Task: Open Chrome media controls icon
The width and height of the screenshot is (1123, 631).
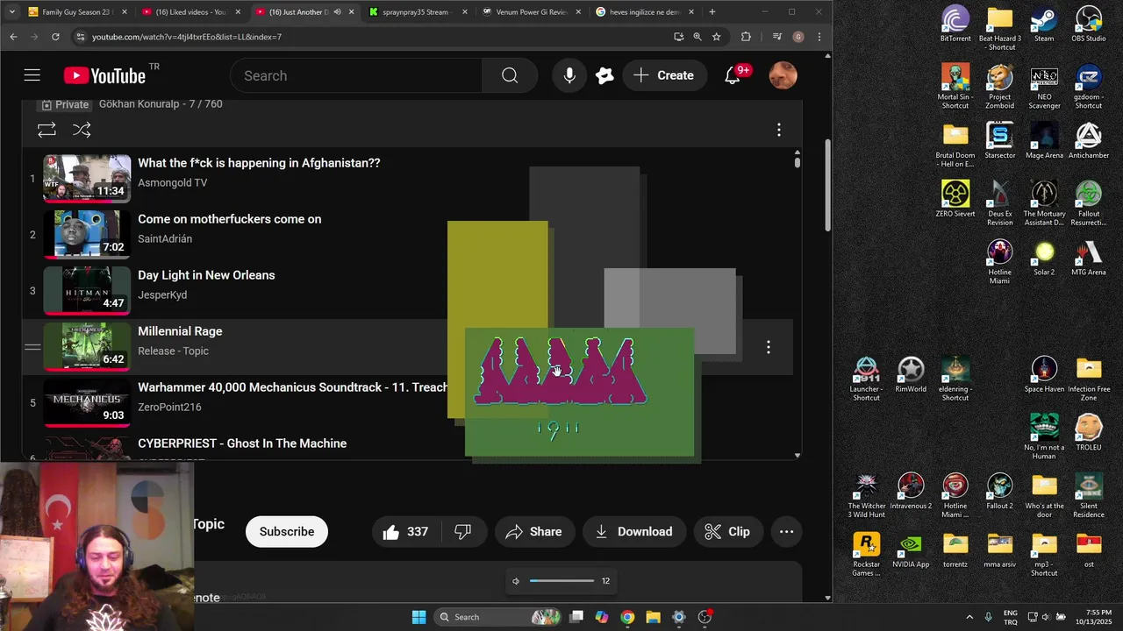Action: (x=776, y=37)
